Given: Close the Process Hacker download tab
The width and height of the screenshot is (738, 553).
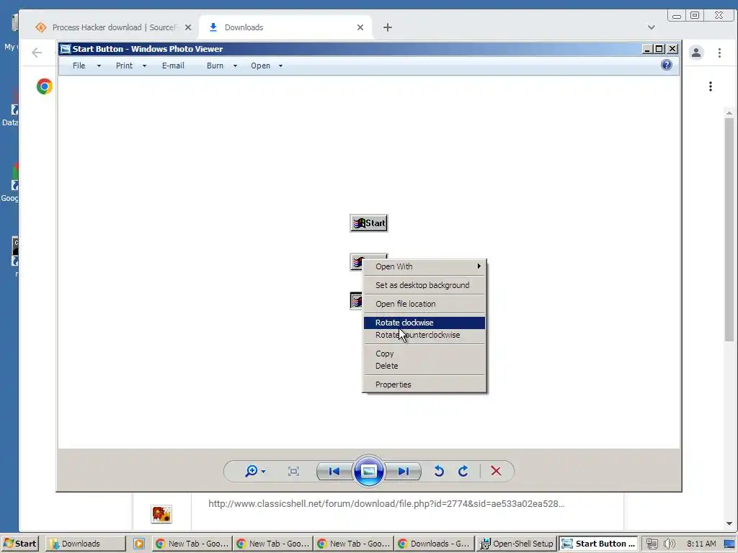Looking at the screenshot, I should tap(188, 27).
